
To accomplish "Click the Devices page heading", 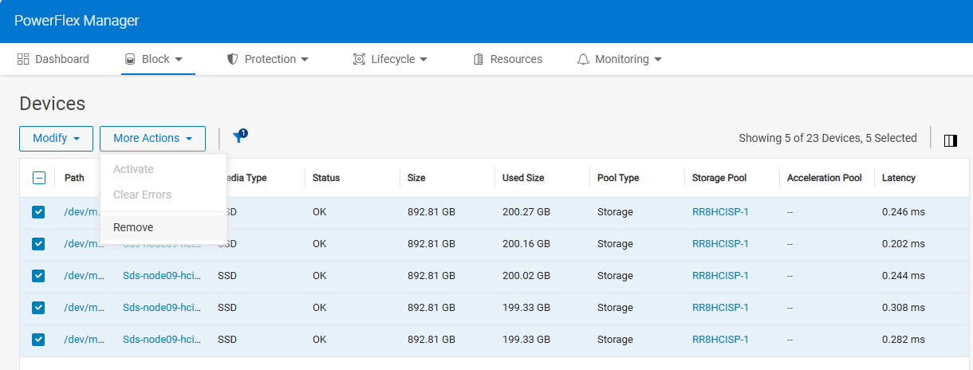I will tap(52, 104).
